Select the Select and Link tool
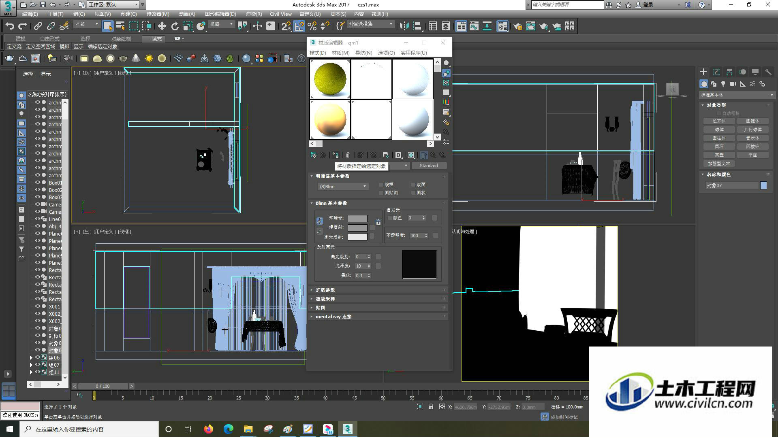The height and width of the screenshot is (438, 778). (38, 26)
